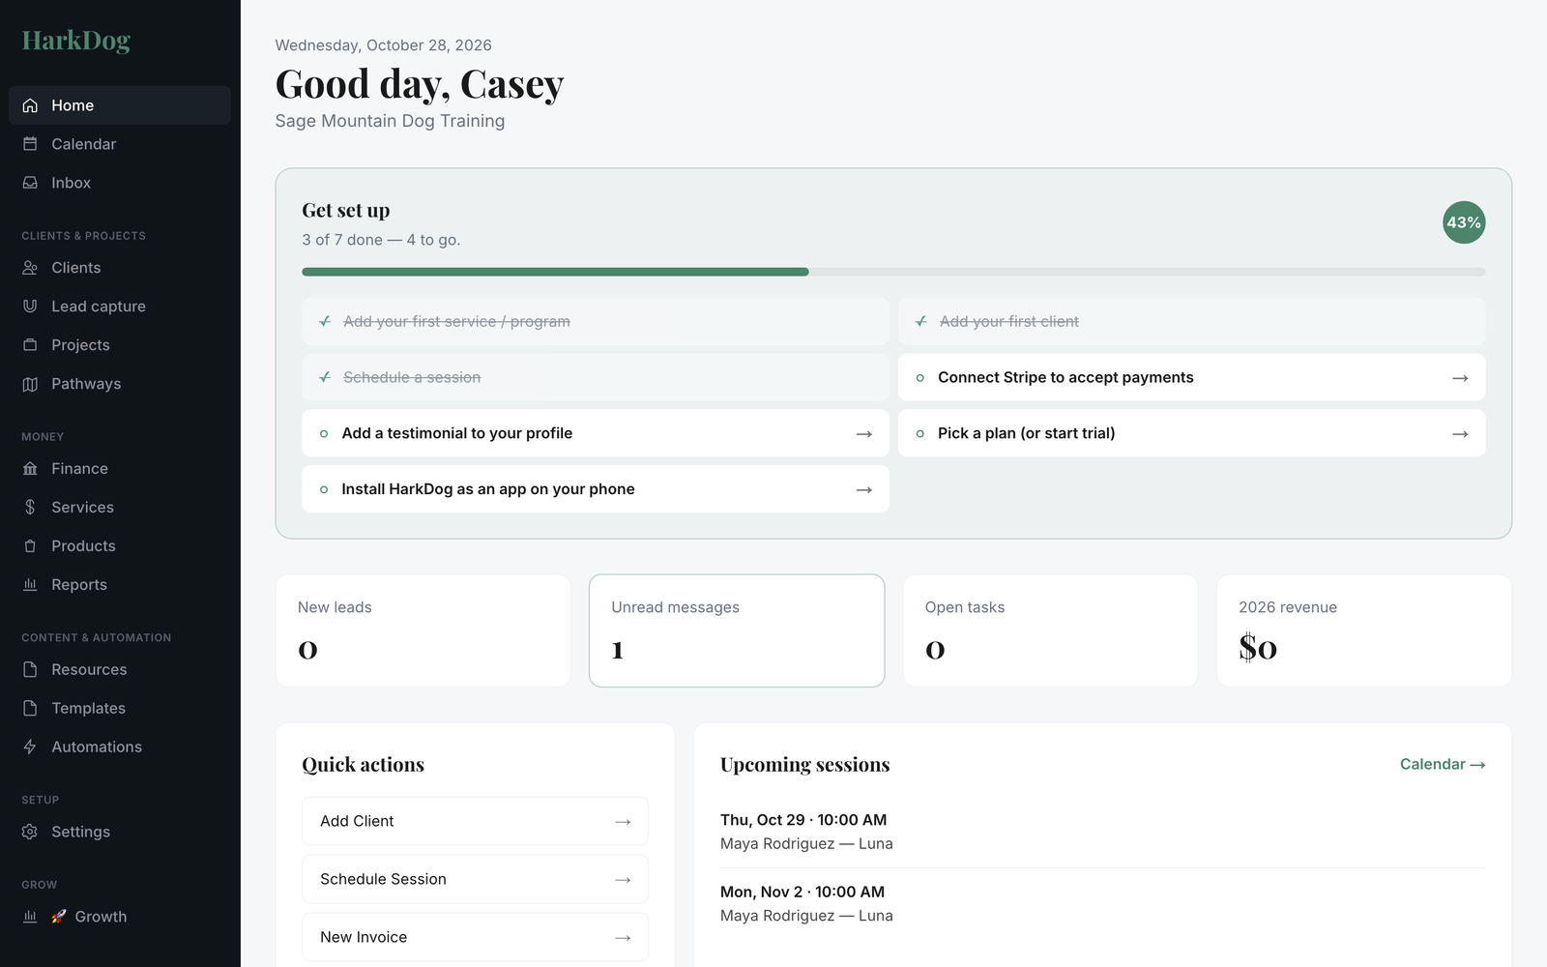This screenshot has width=1547, height=967.
Task: Click the completed Add your first client step
Action: pos(1191,321)
